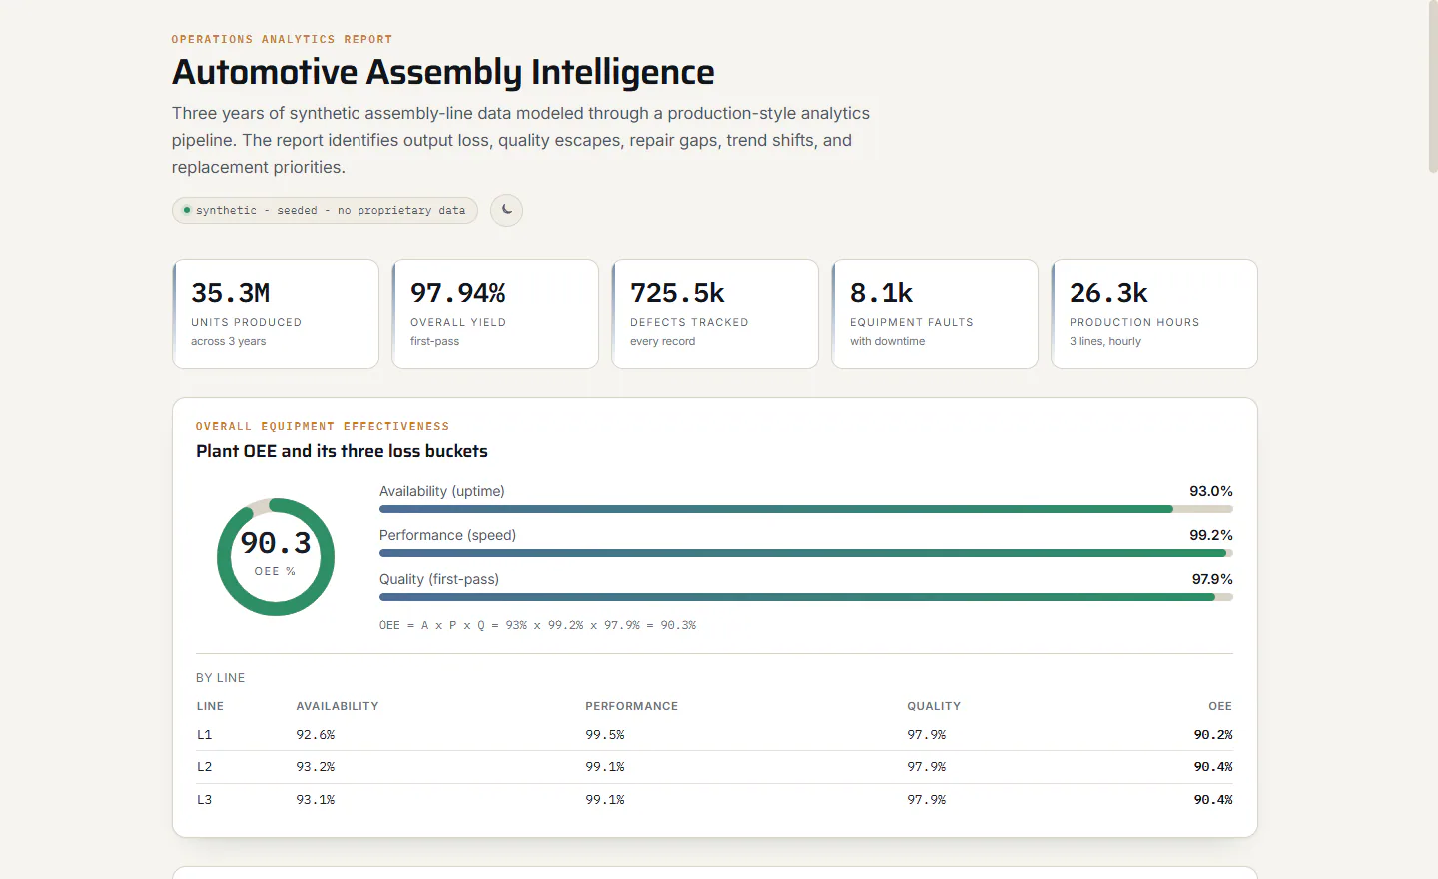Image resolution: width=1438 pixels, height=879 pixels.
Task: Click the "OPERATIONS ANALYTICS REPORT" eyebrow label
Action: (x=282, y=40)
